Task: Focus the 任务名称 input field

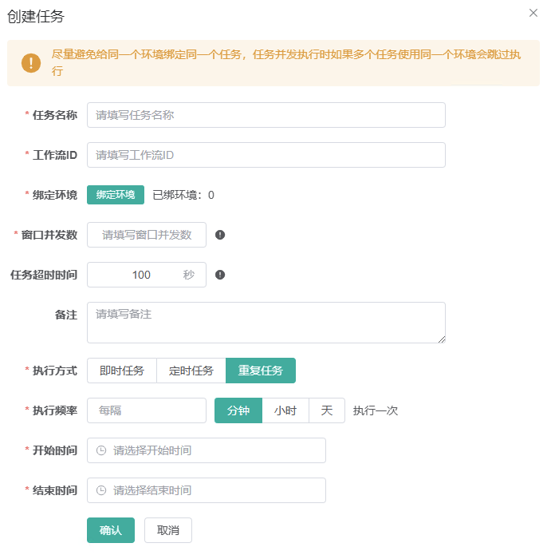Action: [x=266, y=115]
